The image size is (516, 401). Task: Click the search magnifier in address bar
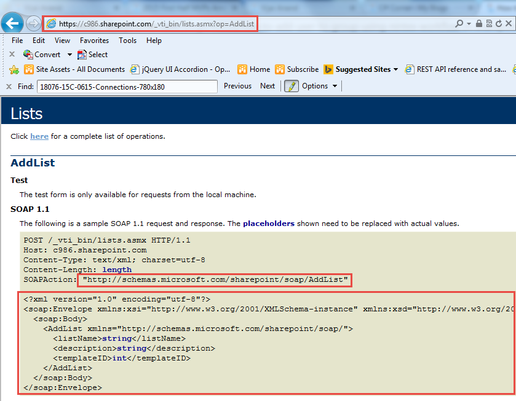459,23
